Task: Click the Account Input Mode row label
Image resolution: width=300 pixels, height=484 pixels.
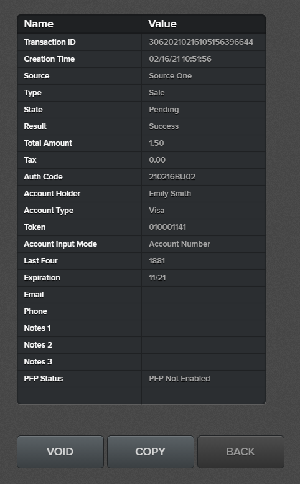Action: [x=60, y=244]
